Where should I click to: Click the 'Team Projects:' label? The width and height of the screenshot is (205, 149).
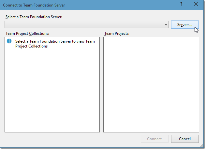click(x=117, y=34)
